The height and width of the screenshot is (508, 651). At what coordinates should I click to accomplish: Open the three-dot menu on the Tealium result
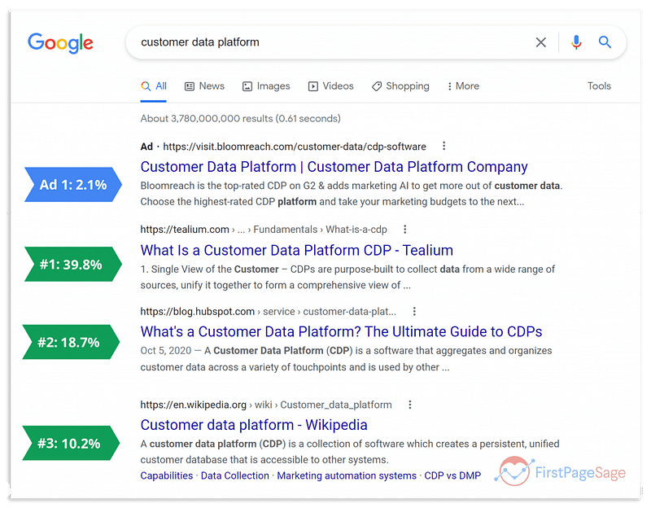(x=404, y=229)
